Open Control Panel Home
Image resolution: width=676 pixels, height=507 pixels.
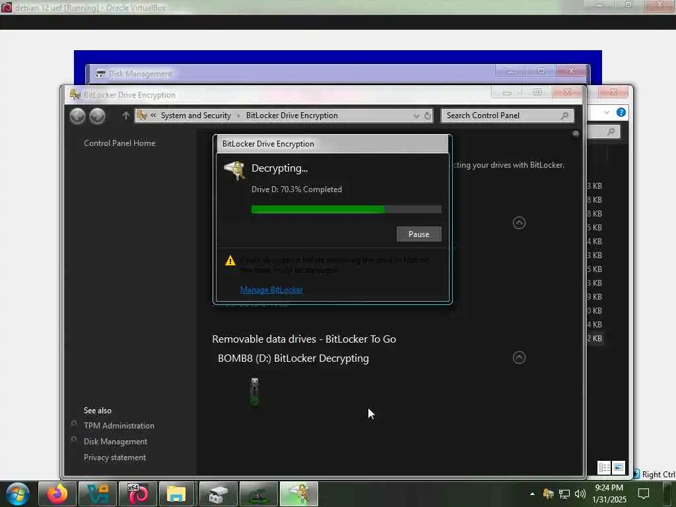click(119, 143)
